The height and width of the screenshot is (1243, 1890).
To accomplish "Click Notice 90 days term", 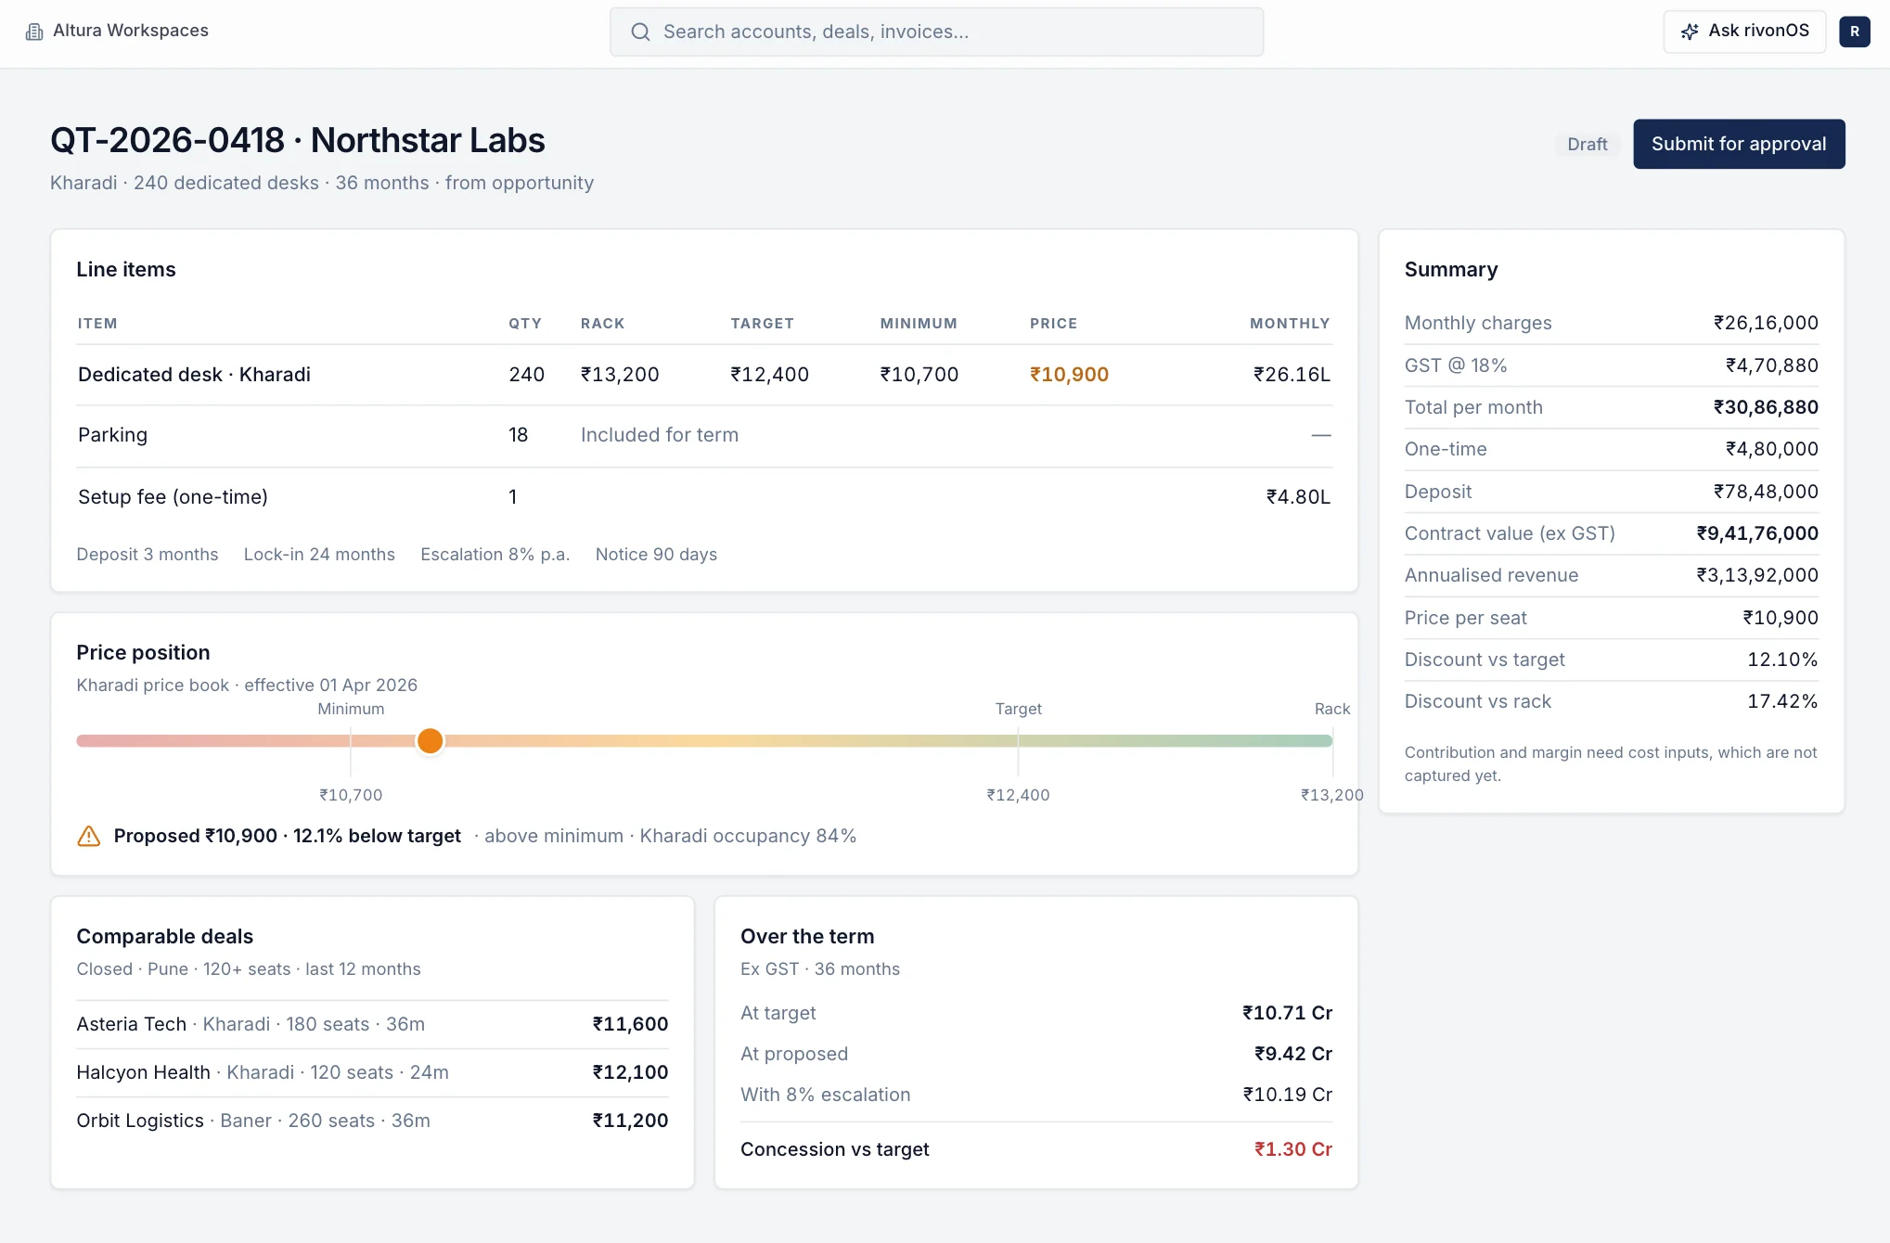I will [656, 555].
